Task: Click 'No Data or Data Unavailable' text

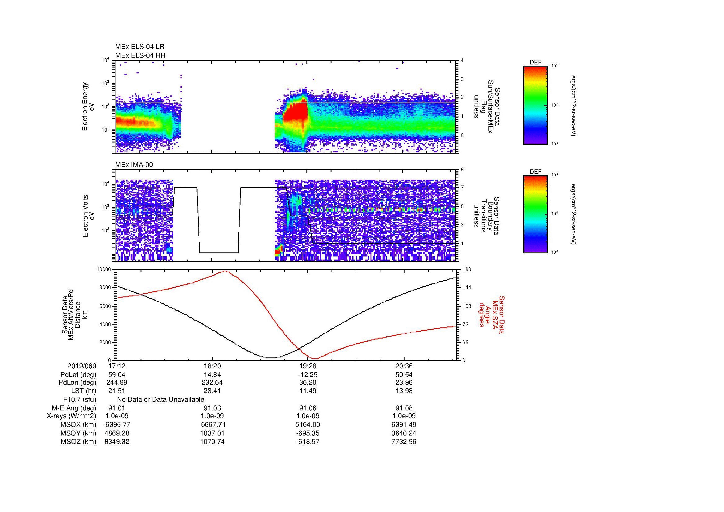Action: [161, 400]
